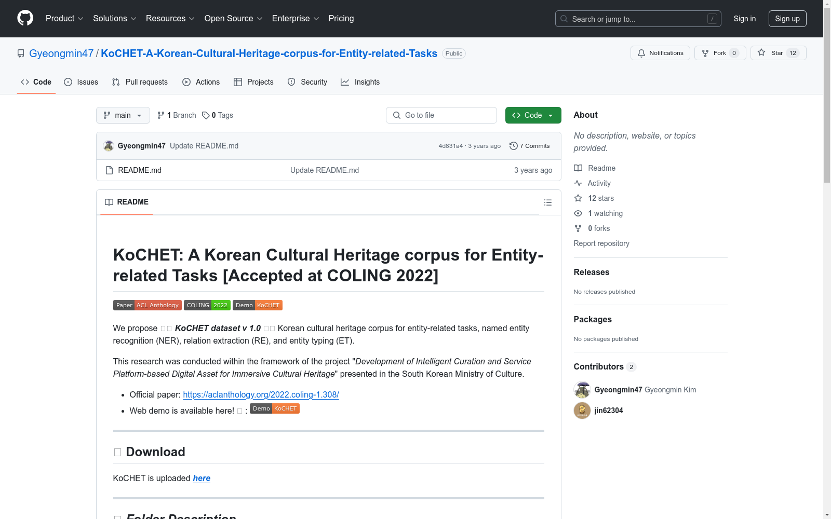831x519 pixels.
Task: Expand the Resources menu
Action: (x=170, y=19)
